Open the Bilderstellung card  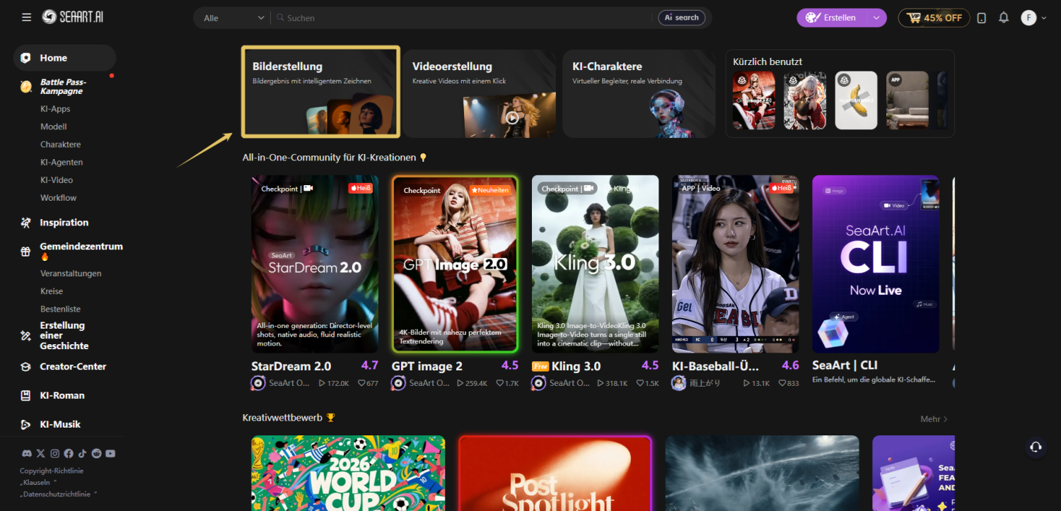click(320, 92)
